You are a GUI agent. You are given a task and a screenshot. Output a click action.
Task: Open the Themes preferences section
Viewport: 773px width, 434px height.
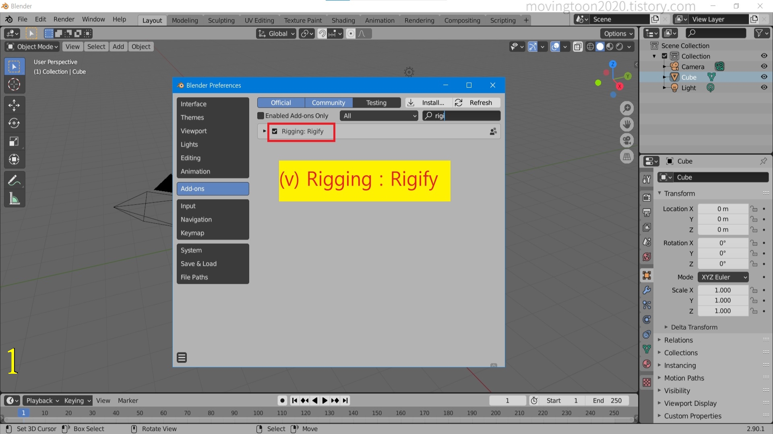point(213,117)
